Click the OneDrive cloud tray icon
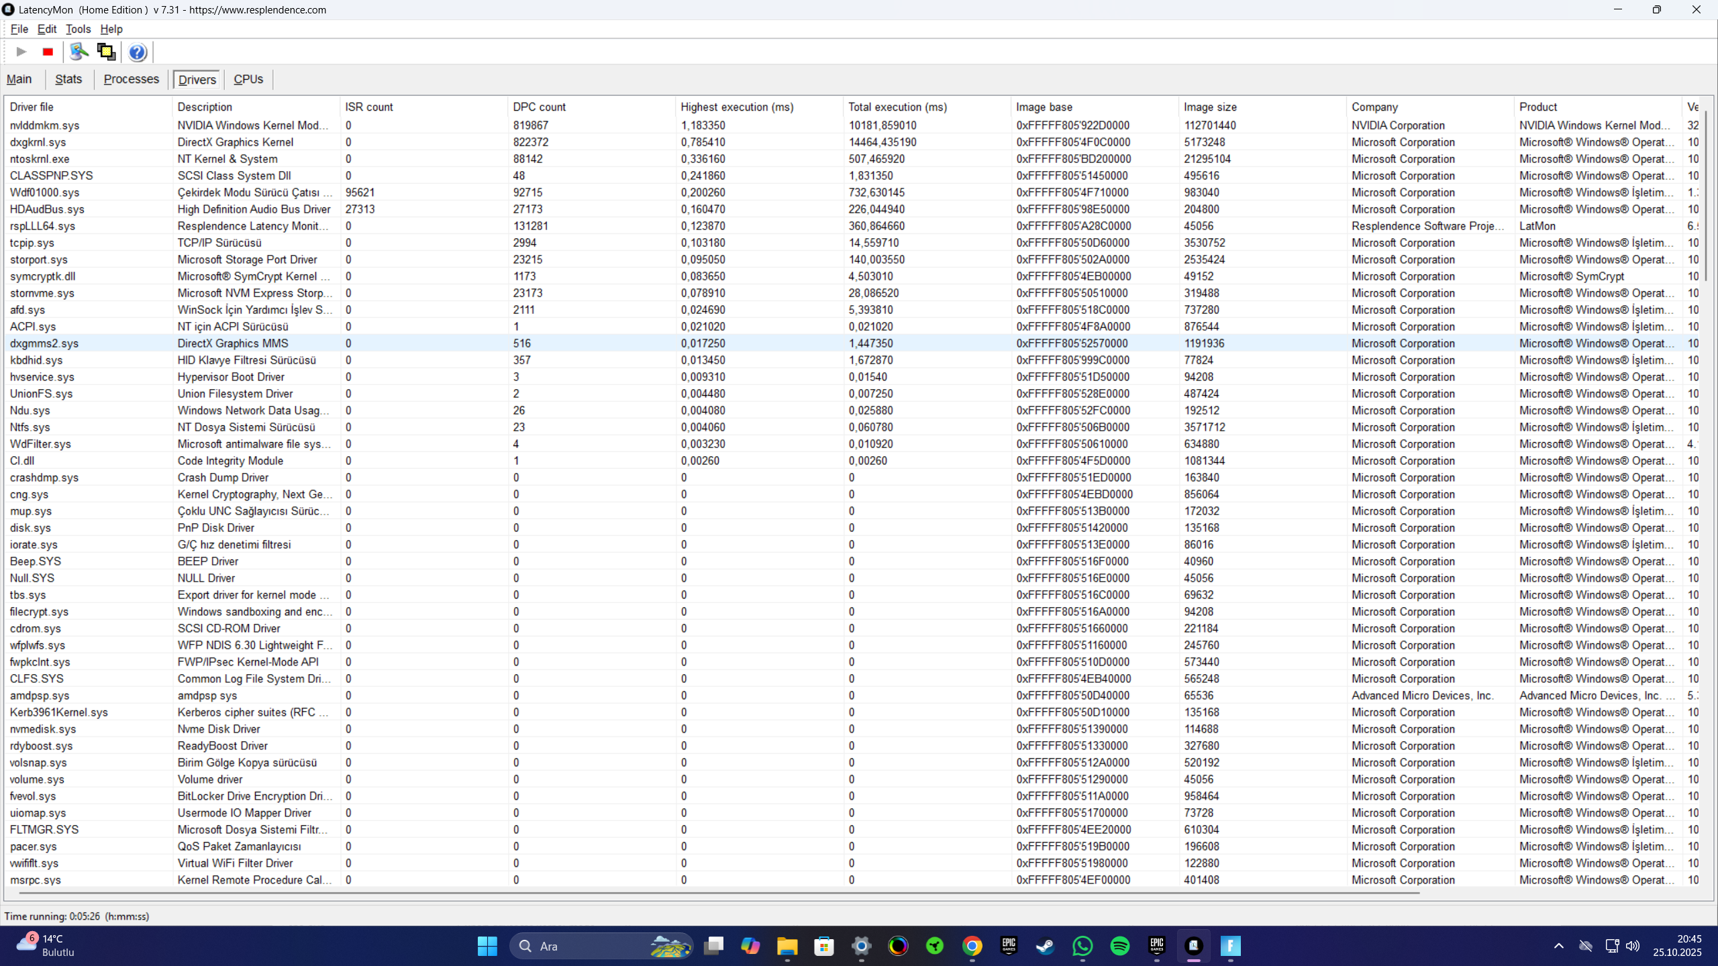This screenshot has height=966, width=1718. click(1586, 946)
